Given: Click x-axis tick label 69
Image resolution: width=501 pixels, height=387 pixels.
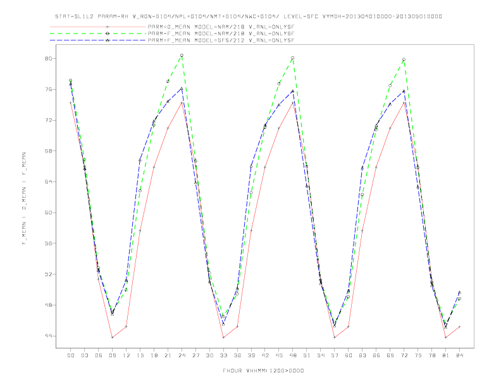Looking at the screenshot, I should [390, 355].
